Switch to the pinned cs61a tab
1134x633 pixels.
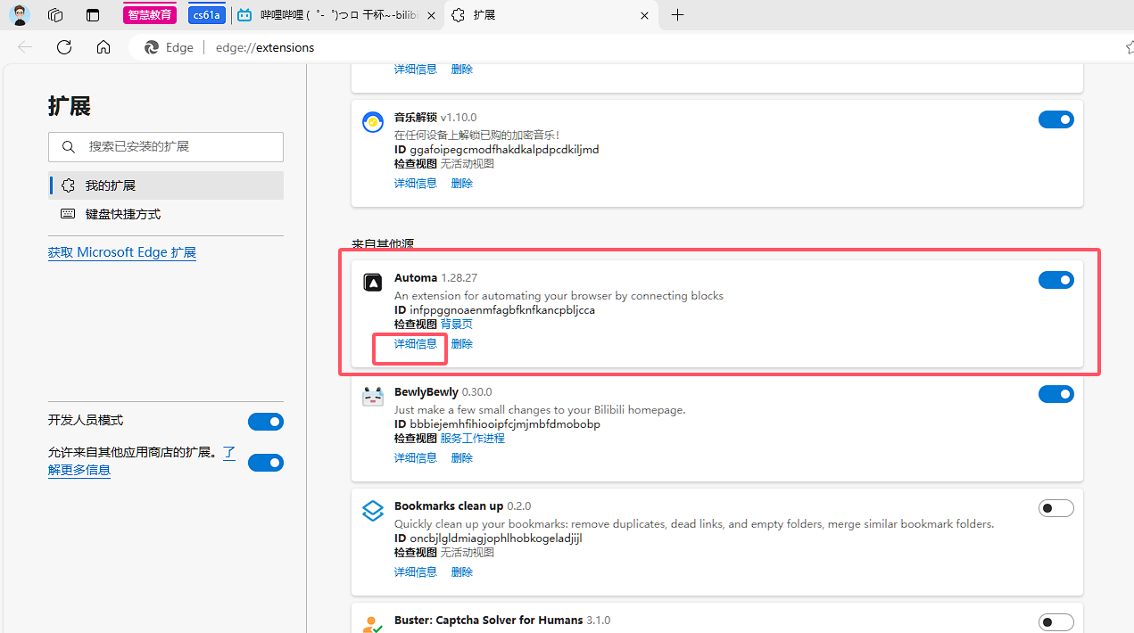pos(207,15)
